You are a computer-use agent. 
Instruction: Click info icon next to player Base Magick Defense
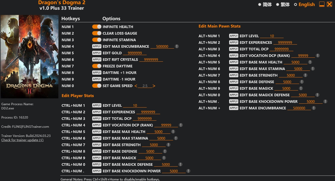coord(180,164)
